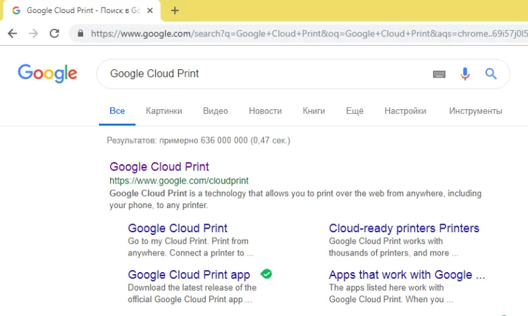Click snippet text 'Go to my Cloud Print. Print from'

[x=188, y=241]
